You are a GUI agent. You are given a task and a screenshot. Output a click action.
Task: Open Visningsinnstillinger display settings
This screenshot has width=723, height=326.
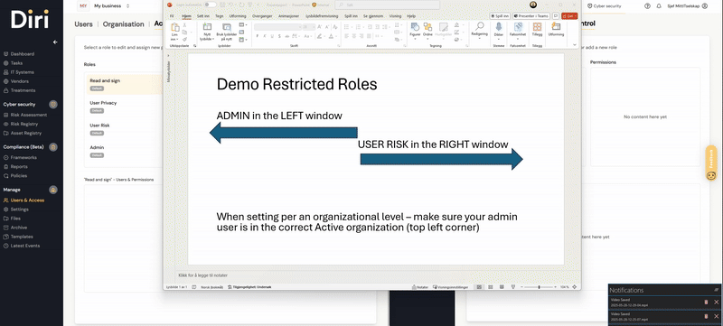point(450,287)
